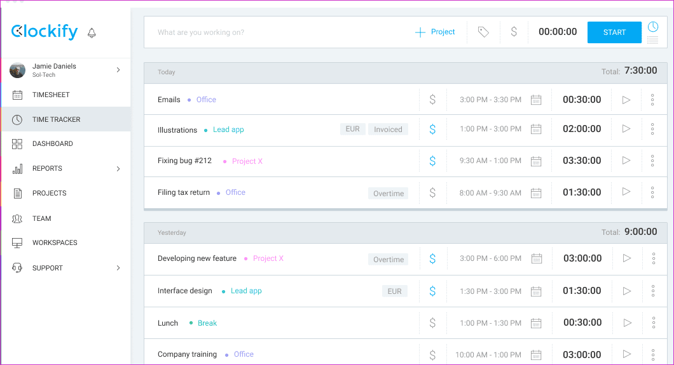
Task: Open the three-dot menu for the Lunch entry
Action: [654, 322]
